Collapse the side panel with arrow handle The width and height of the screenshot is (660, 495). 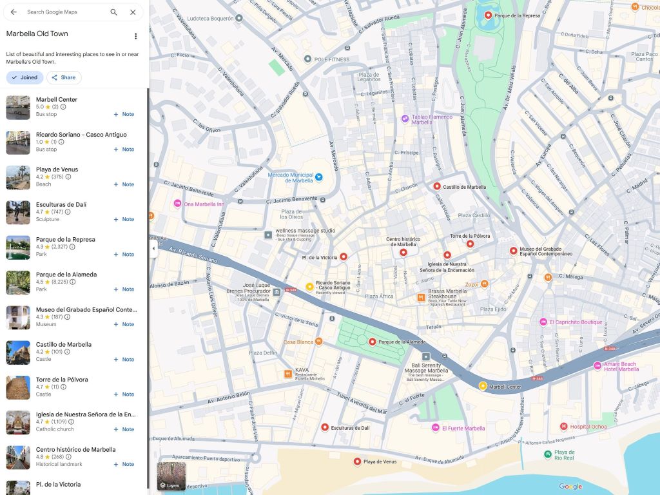153,248
